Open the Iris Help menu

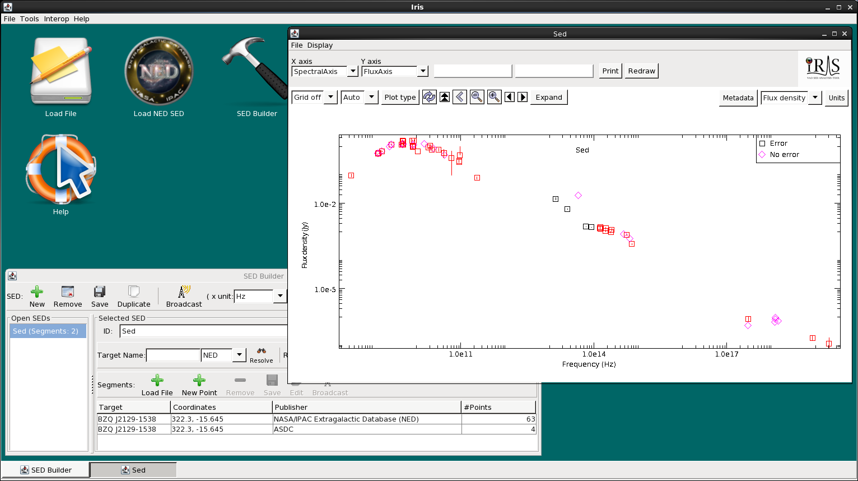pyautogui.click(x=82, y=18)
